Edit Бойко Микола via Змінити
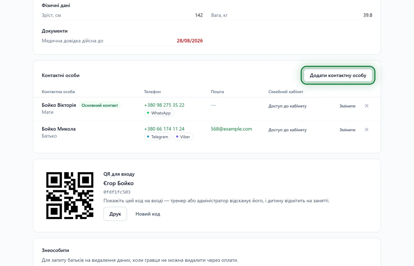 [347, 130]
